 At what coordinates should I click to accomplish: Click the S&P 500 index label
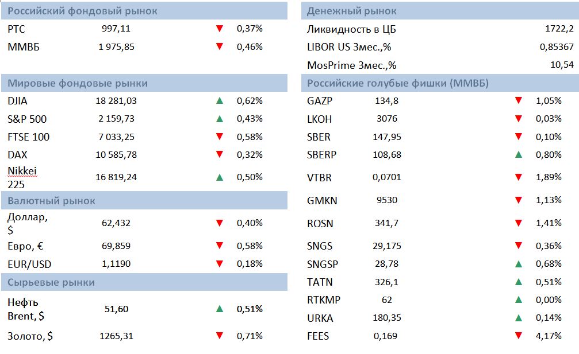click(27, 119)
